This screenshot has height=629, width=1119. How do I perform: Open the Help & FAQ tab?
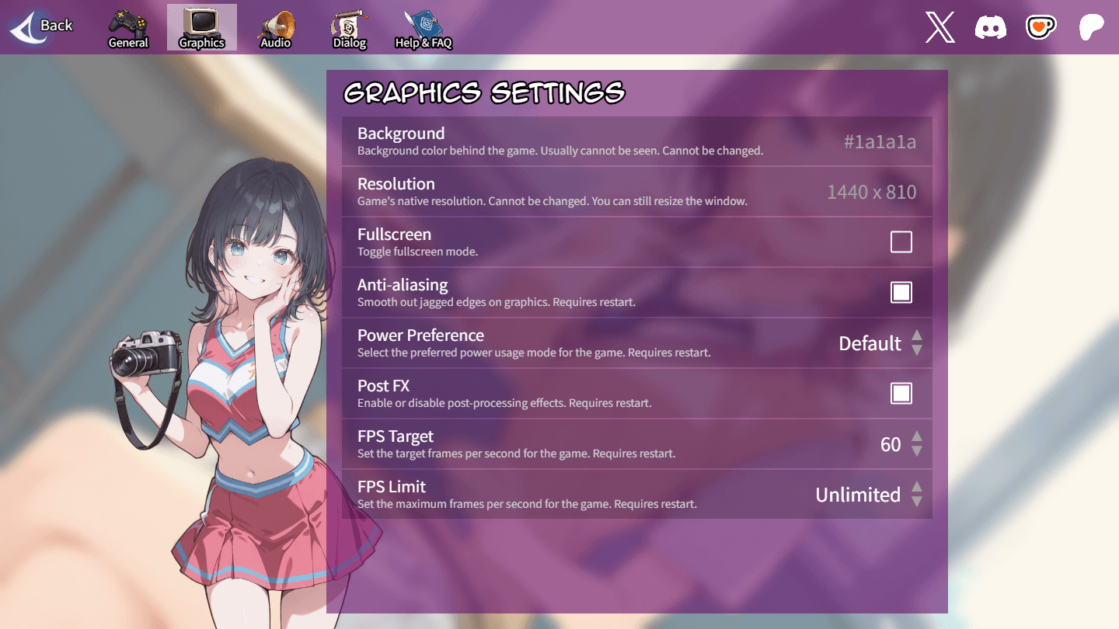point(424,29)
